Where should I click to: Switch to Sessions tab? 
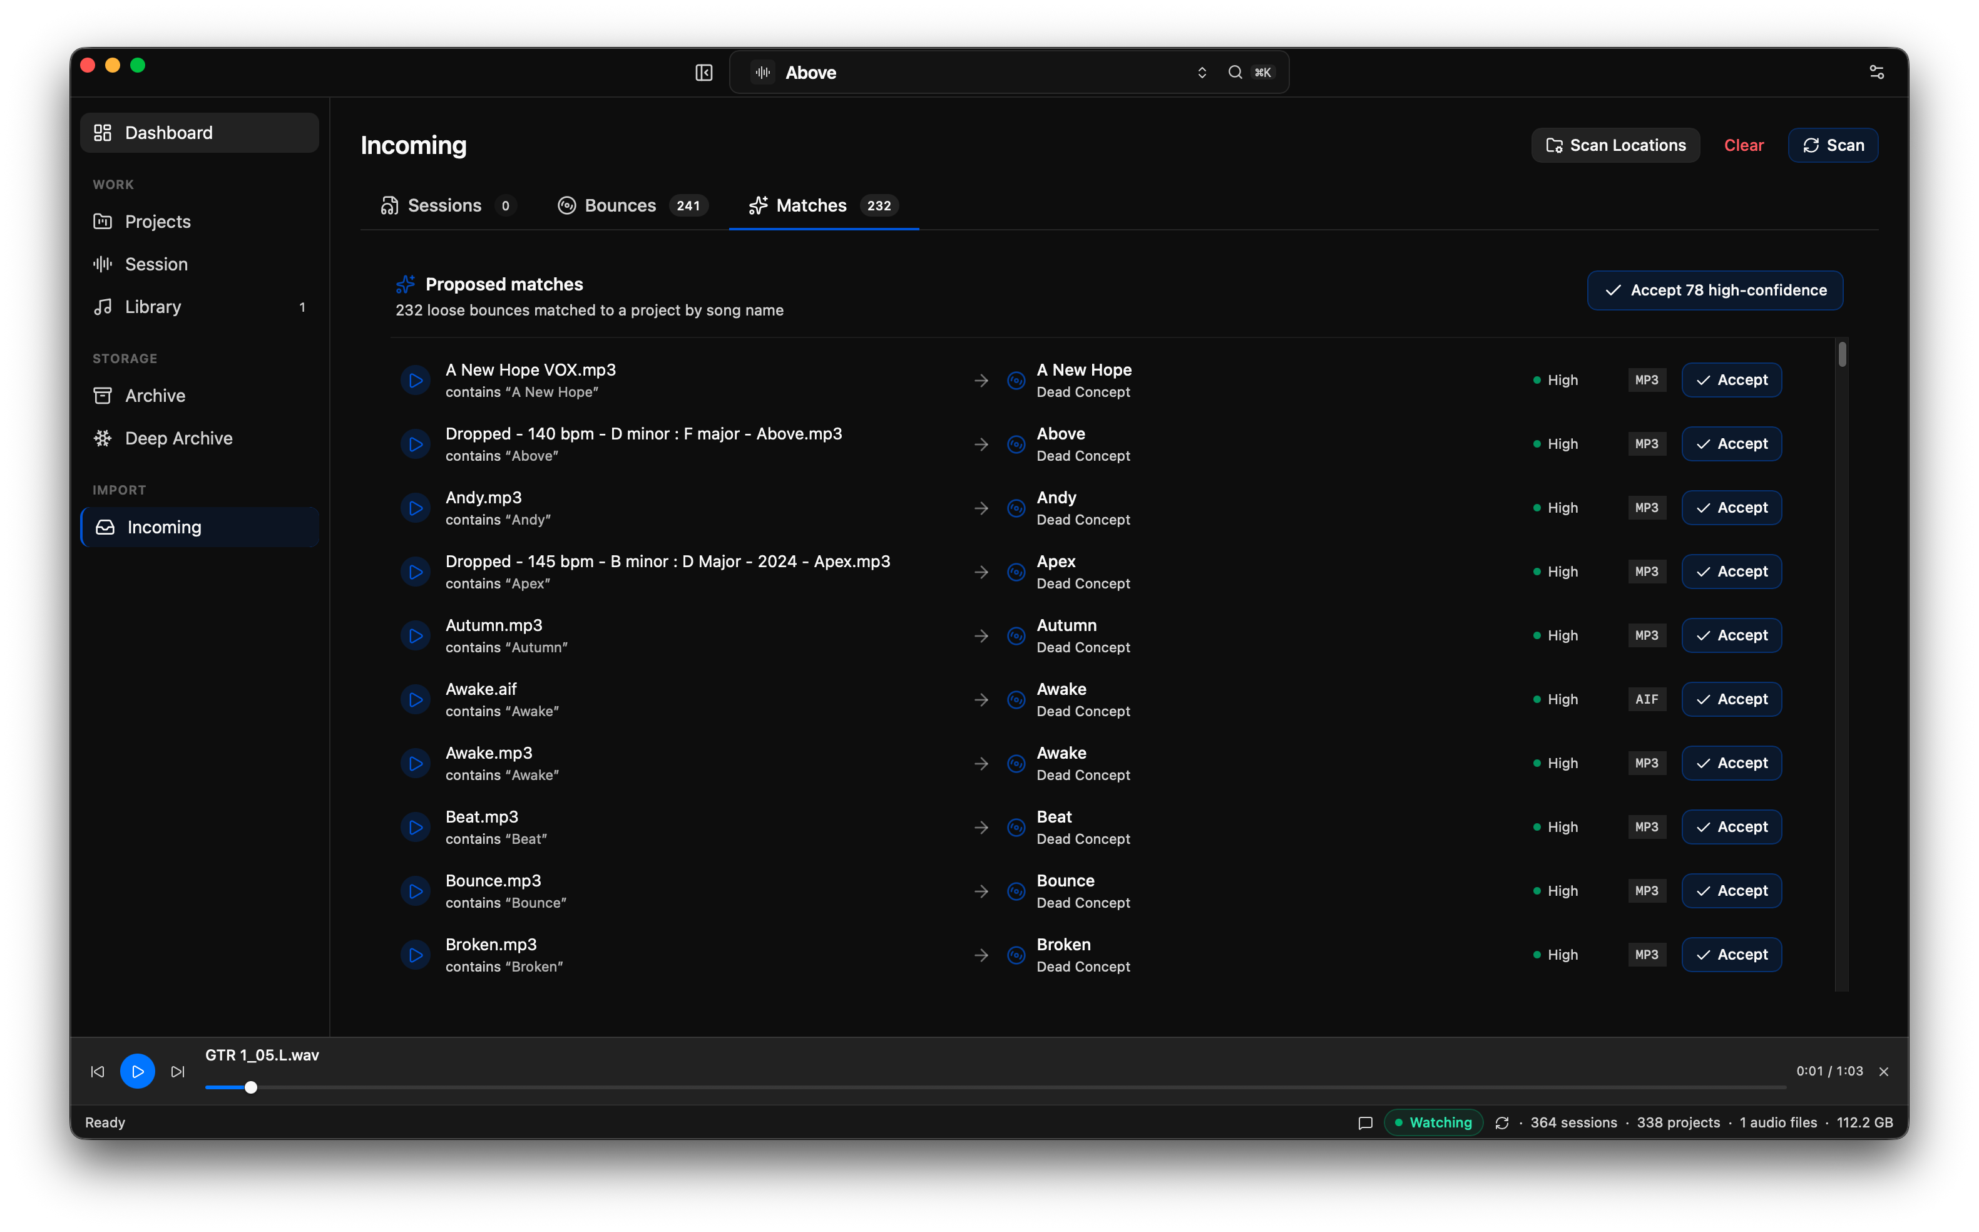(449, 205)
